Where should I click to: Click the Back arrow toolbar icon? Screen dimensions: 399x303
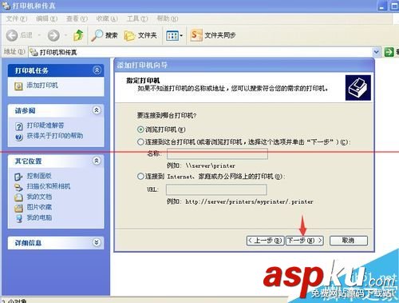click(12, 35)
